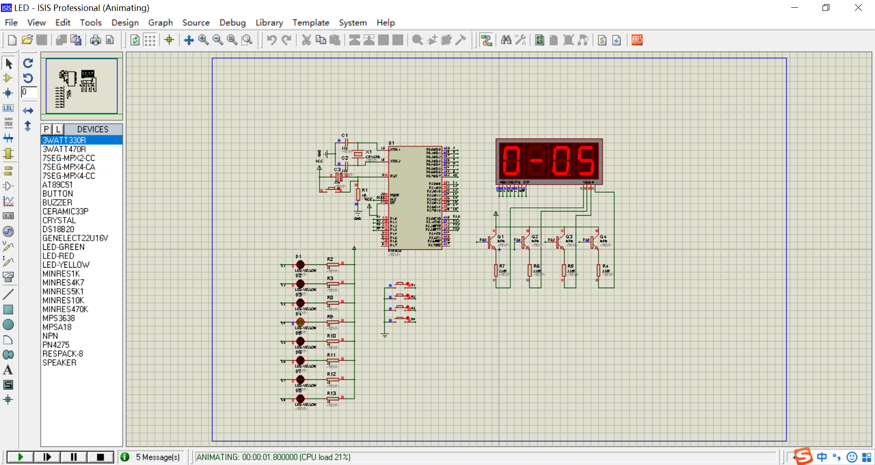The height and width of the screenshot is (465, 875).
Task: Click the L library manage button
Action: pyautogui.click(x=58, y=129)
